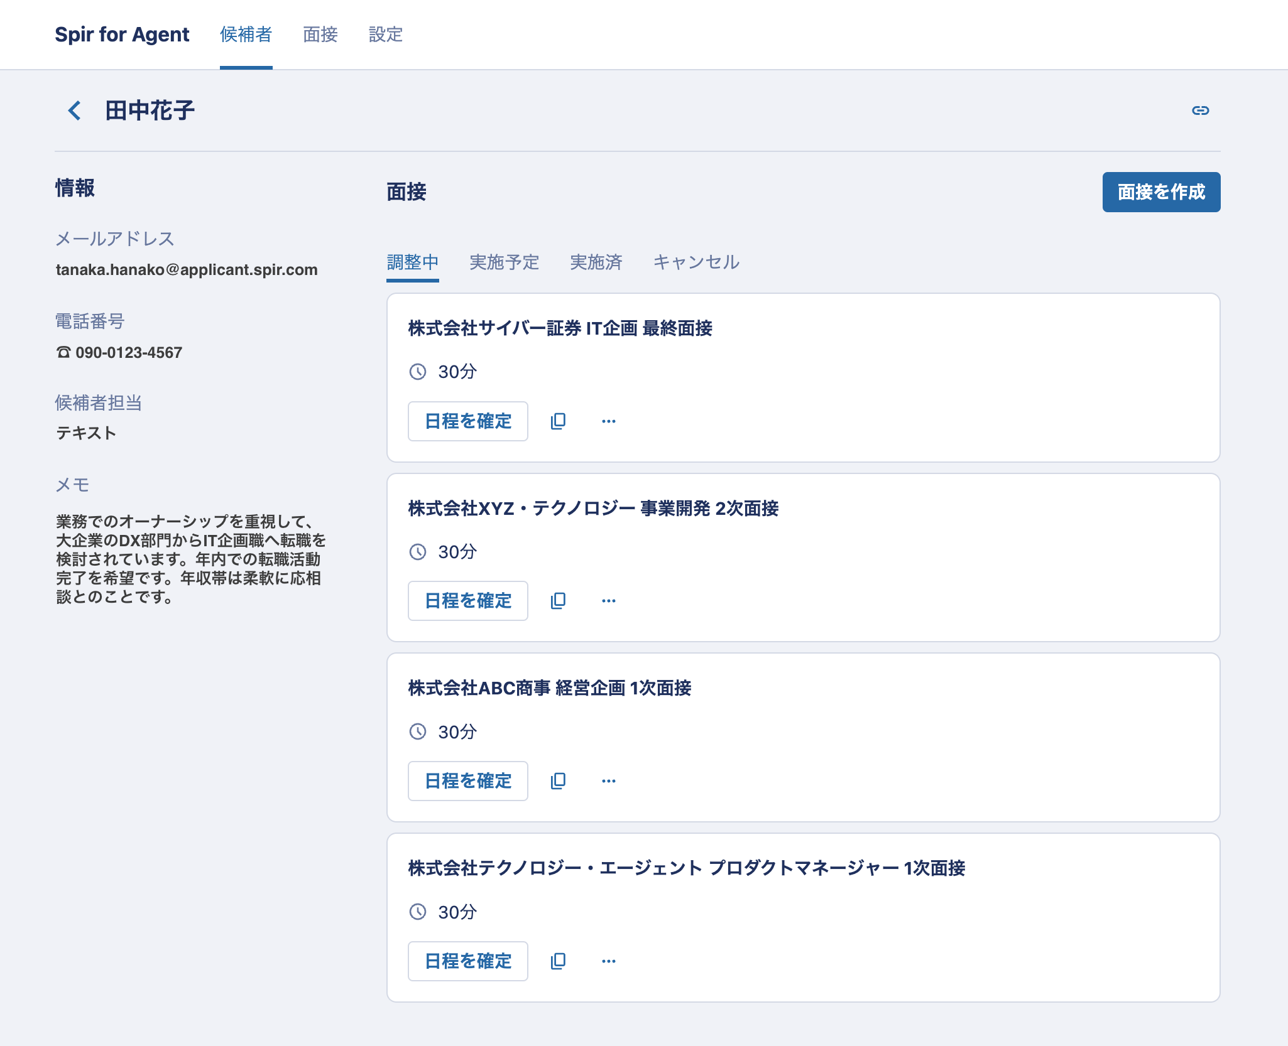Copy icon on サイバー証券 interview card

point(558,421)
